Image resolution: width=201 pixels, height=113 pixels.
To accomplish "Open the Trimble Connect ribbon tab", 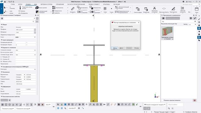I will tap(94, 4).
